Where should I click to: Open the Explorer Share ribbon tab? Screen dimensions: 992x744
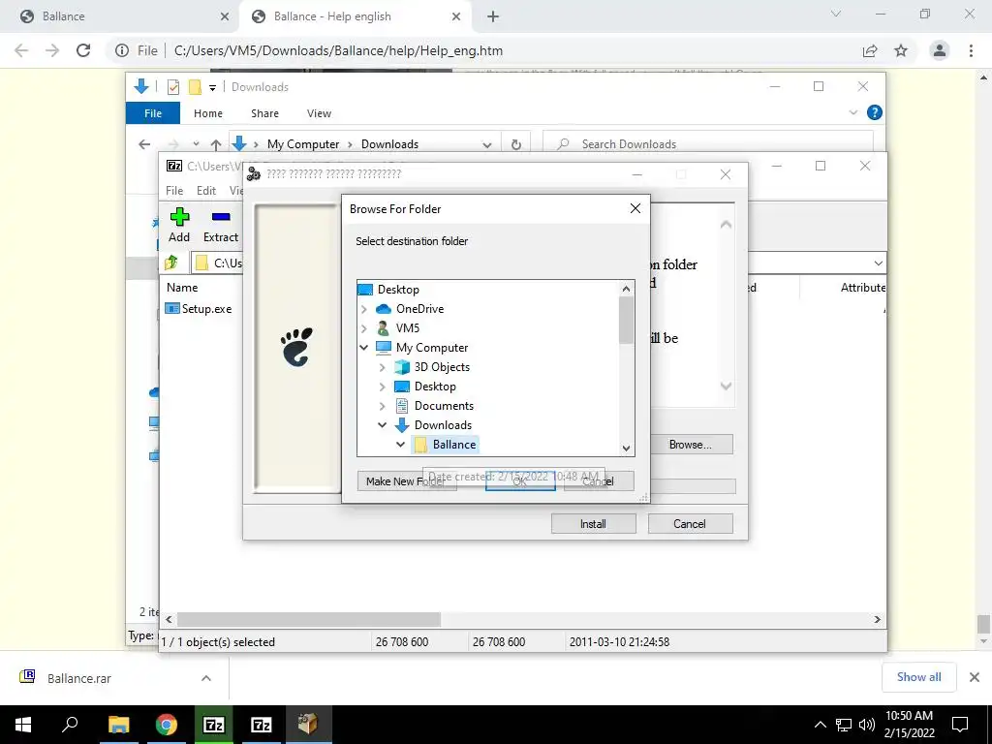pos(264,113)
